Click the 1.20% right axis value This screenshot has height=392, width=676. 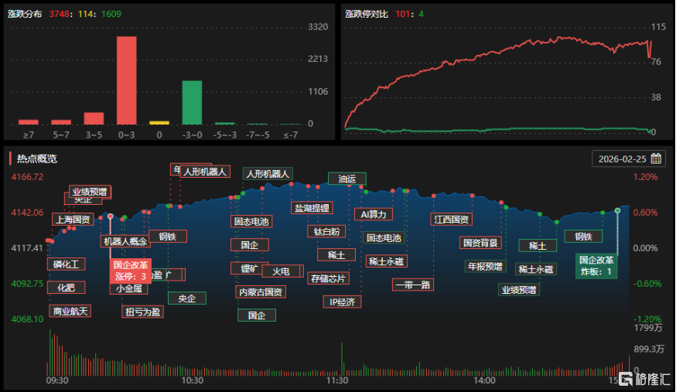[645, 177]
